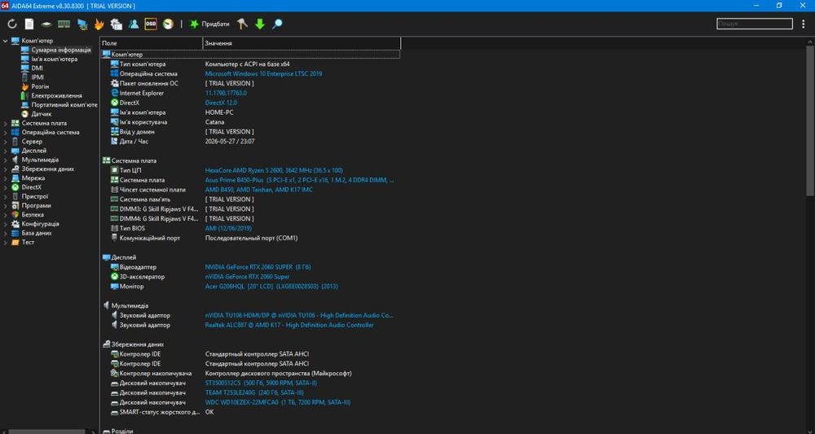Click the Значення column header
This screenshot has height=434, width=815.
tap(302, 43)
